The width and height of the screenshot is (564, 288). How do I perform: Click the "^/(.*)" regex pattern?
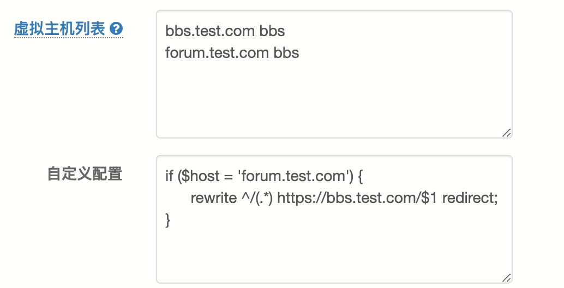pos(256,198)
